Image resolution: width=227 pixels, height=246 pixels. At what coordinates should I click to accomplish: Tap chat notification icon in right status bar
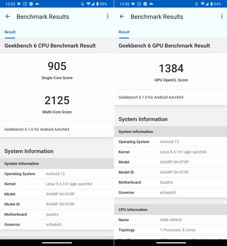(133, 4)
